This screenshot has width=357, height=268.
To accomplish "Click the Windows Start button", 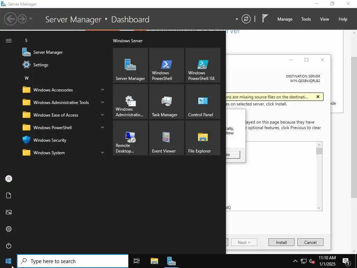I will [x=8, y=261].
